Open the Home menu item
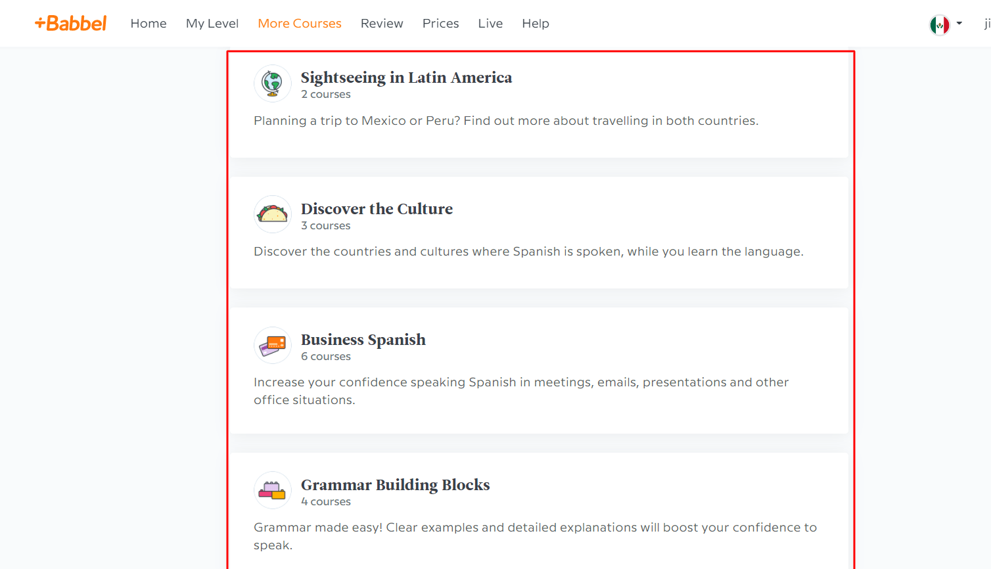The height and width of the screenshot is (569, 991). click(x=149, y=24)
